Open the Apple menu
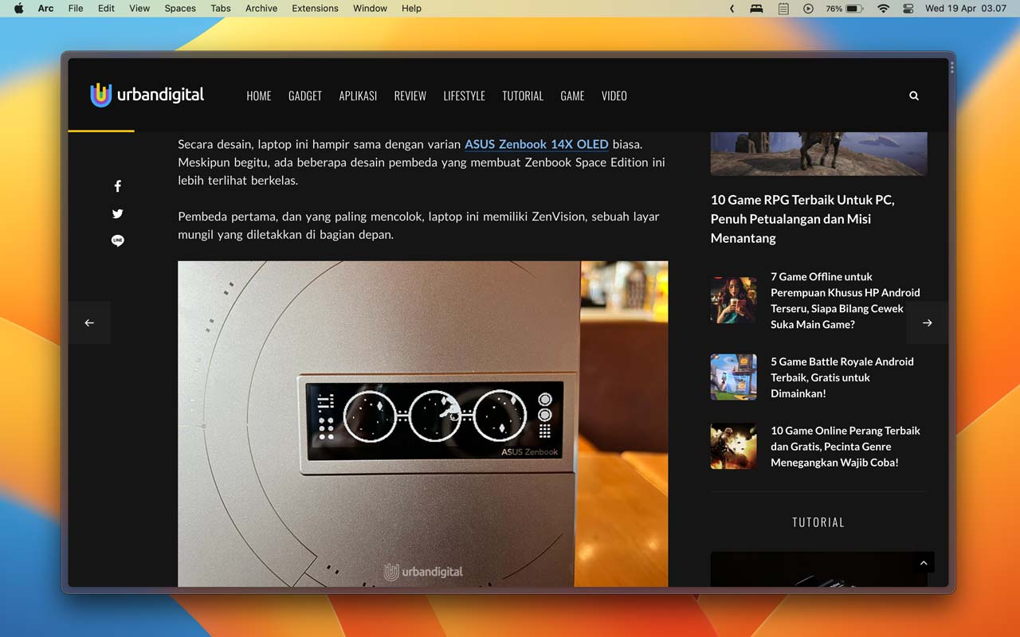 (x=18, y=9)
